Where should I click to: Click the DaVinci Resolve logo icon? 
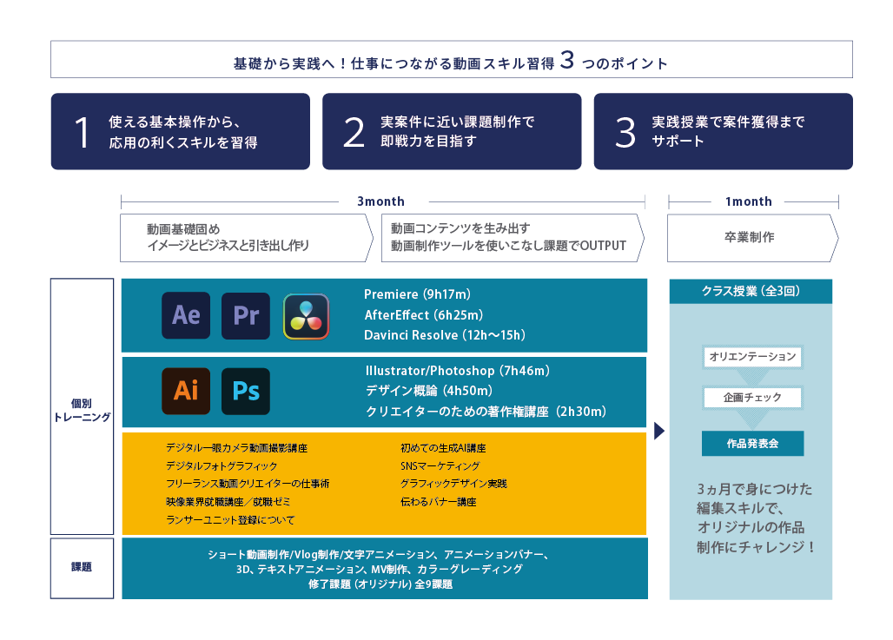[x=306, y=317]
